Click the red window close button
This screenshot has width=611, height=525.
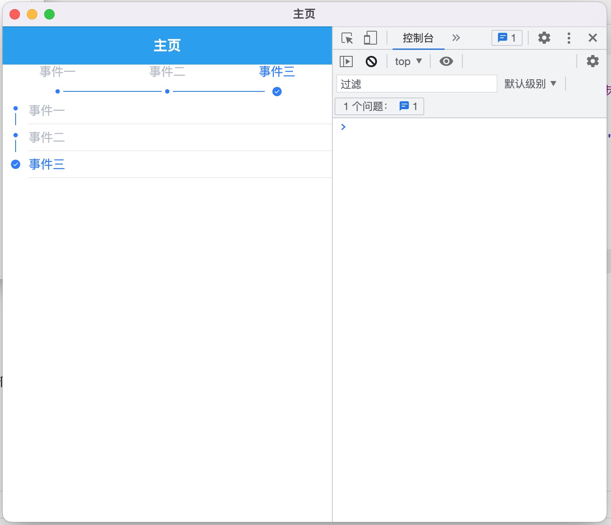(15, 14)
